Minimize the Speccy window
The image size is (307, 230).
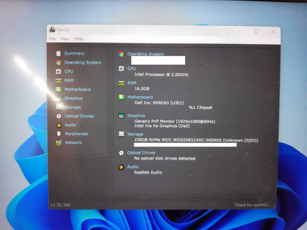[241, 32]
